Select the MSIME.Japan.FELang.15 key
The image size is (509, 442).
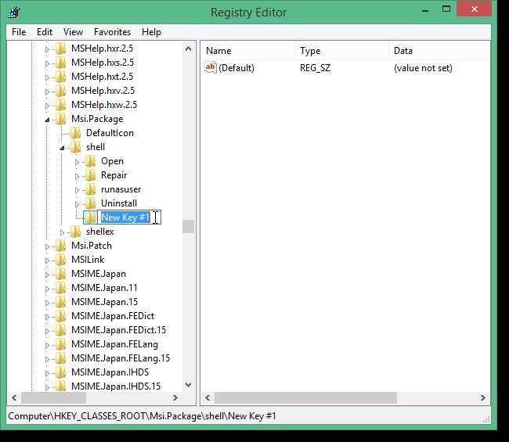[121, 358]
